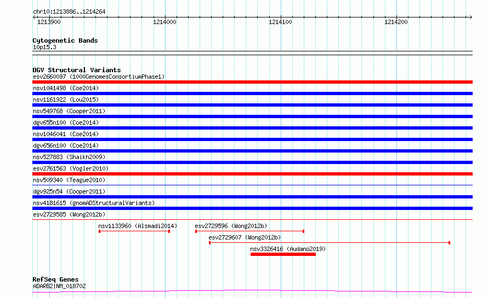Click red bar under esv2660097
Image resolution: width=488 pixels, height=298 pixels.
click(252, 82)
